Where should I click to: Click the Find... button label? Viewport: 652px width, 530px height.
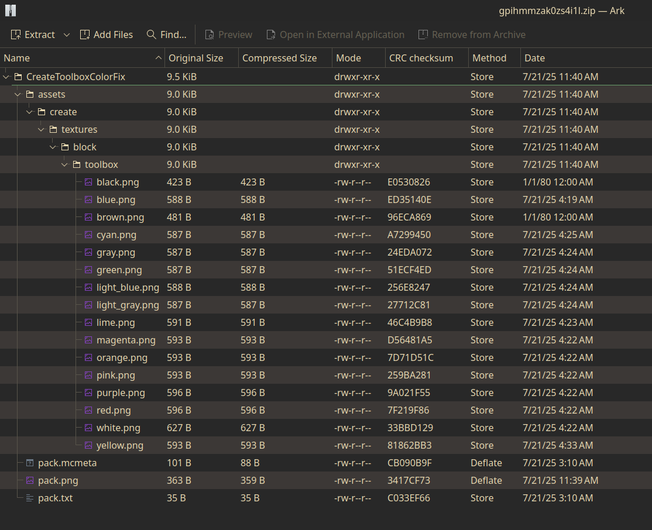(173, 35)
